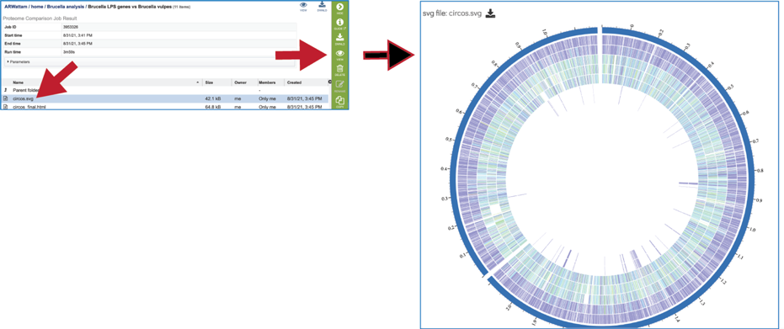Viewport: 784px width, 329px height.
Task: Click the COPY icon in green sidebar
Action: click(x=339, y=102)
